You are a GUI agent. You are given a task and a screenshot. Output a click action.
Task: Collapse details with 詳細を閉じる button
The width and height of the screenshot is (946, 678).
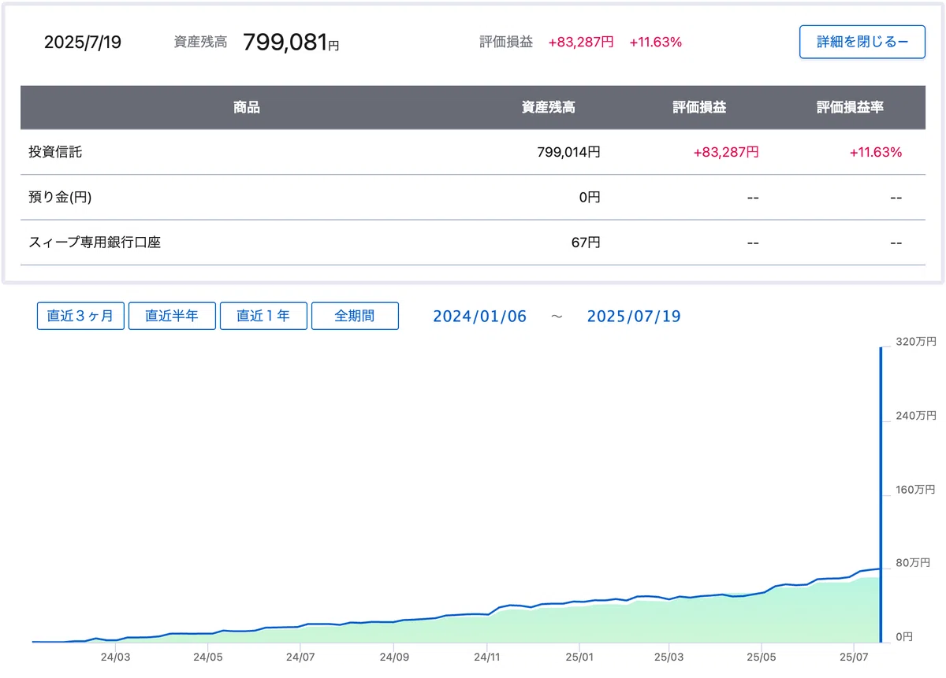(x=862, y=42)
